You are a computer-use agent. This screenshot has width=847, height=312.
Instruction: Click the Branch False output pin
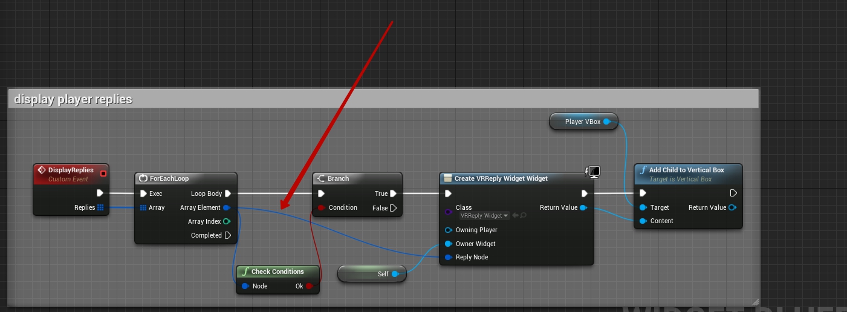click(x=394, y=208)
